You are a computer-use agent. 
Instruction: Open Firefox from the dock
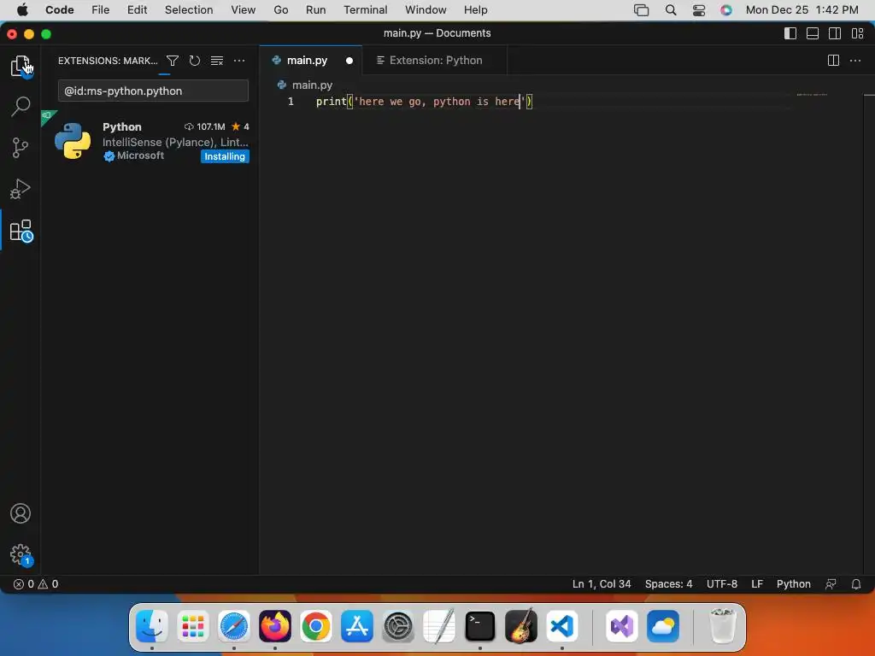coord(275,626)
